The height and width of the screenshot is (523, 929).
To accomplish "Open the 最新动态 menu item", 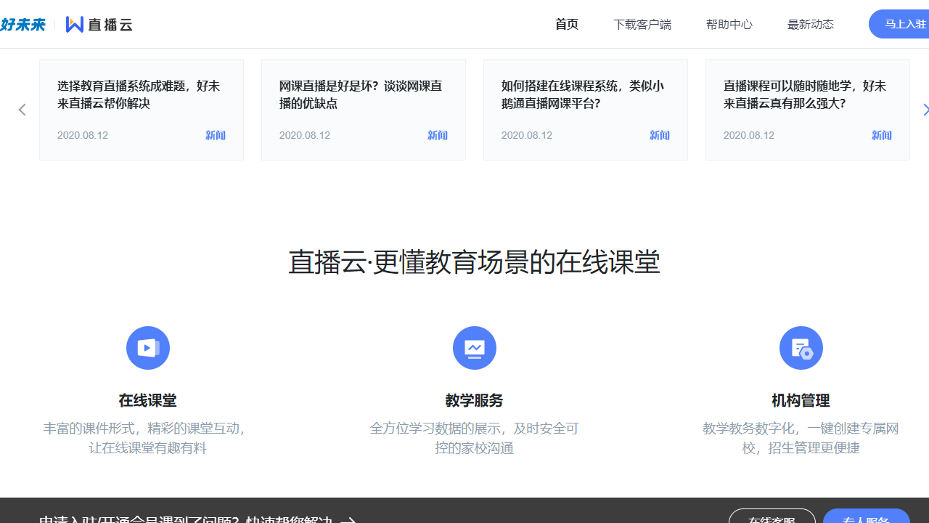I will pos(810,24).
